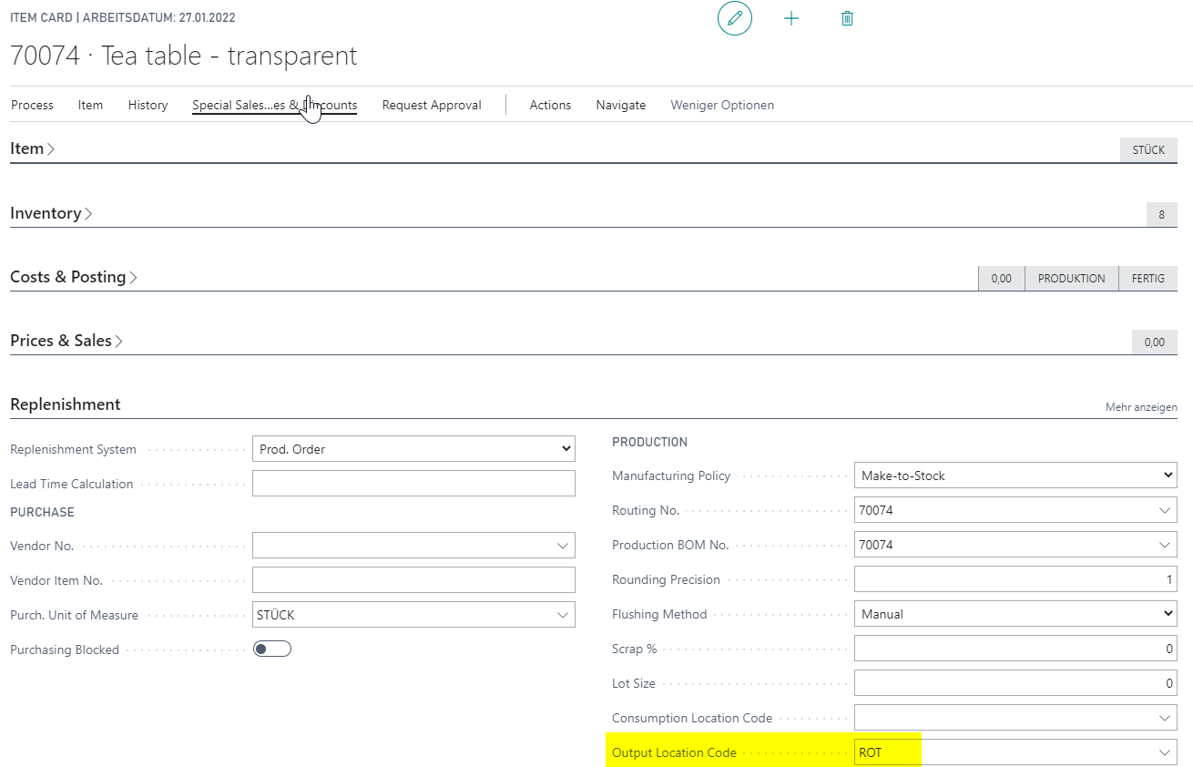Click the plus icon to create new item
Viewport: 1193px width, 767px height.
point(791,18)
